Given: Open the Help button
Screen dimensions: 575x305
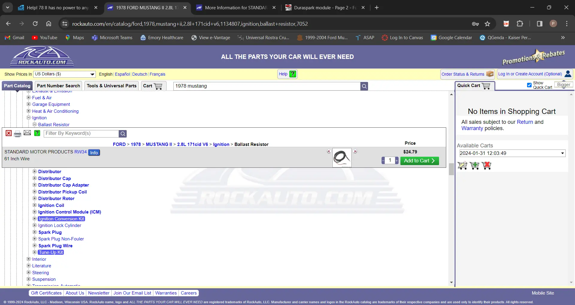Looking at the screenshot, I should pos(287,74).
